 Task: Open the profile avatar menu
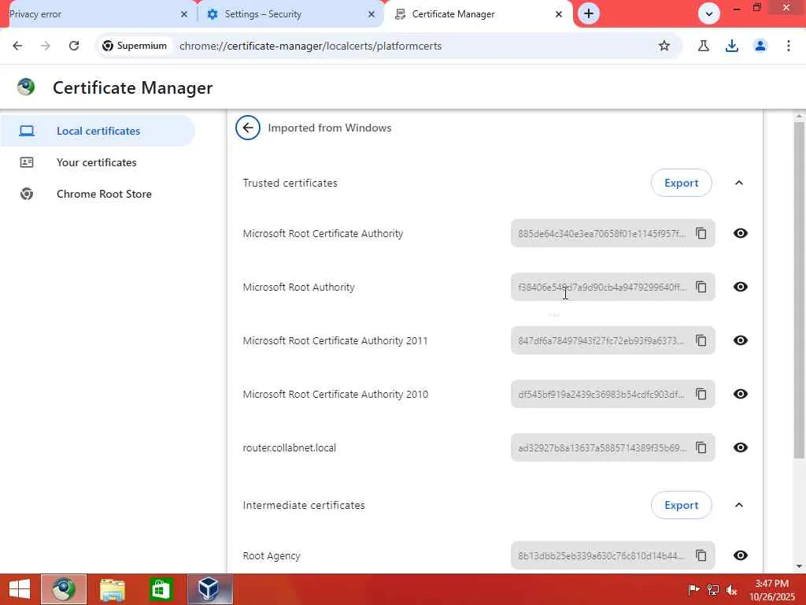(x=760, y=46)
